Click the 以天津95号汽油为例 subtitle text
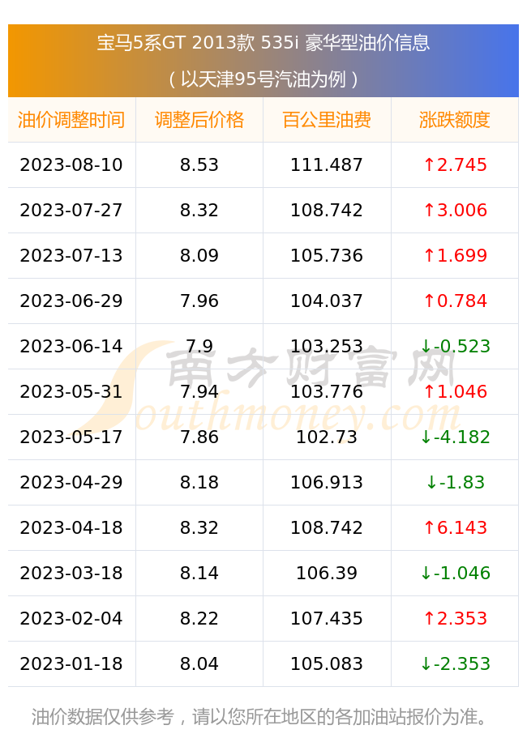527x738 pixels. coord(263,79)
